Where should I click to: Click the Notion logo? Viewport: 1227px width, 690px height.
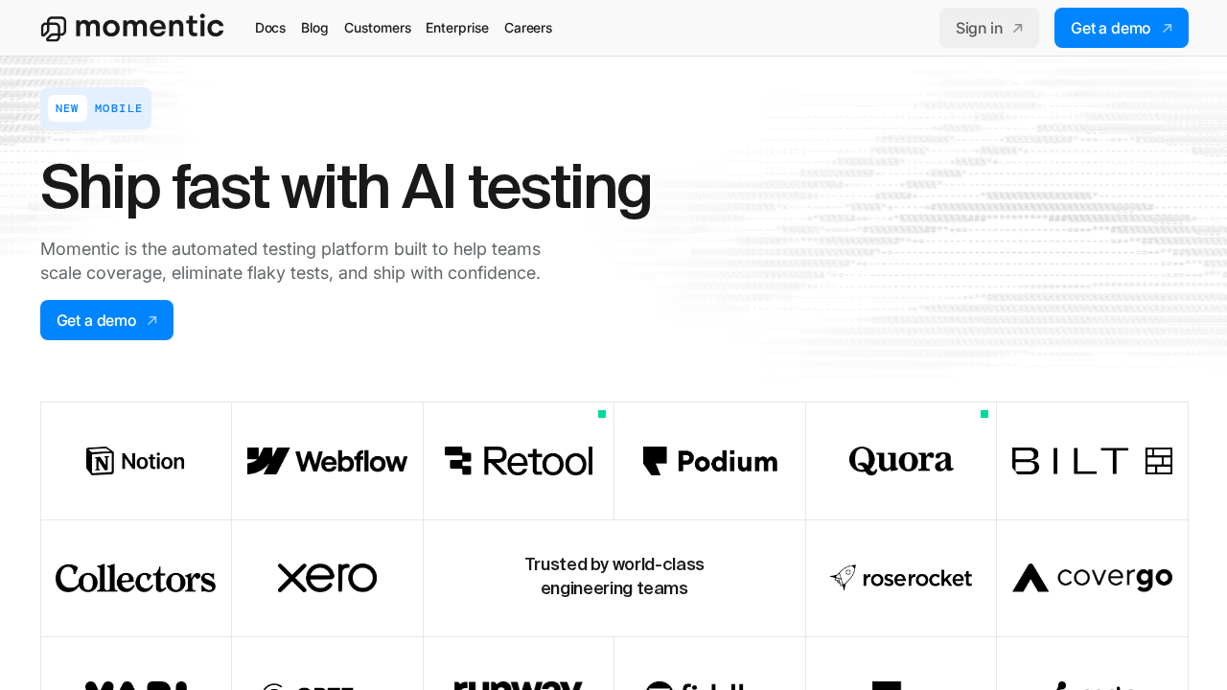pos(135,461)
